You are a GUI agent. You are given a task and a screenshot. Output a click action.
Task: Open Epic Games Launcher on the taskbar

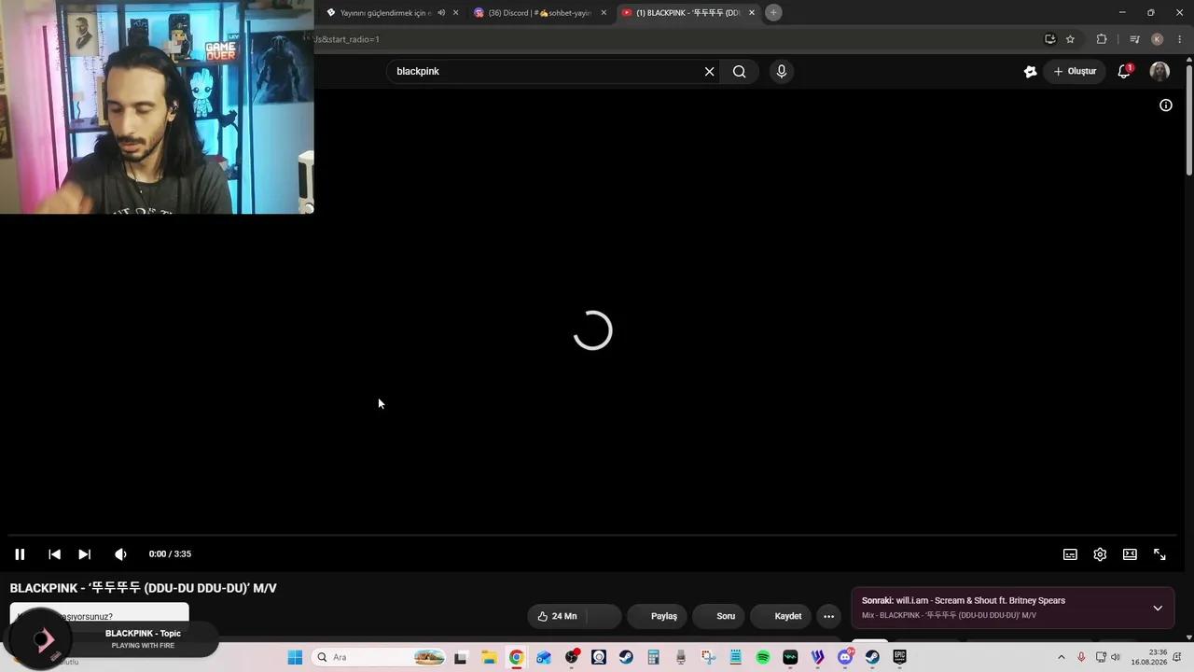pos(899,657)
